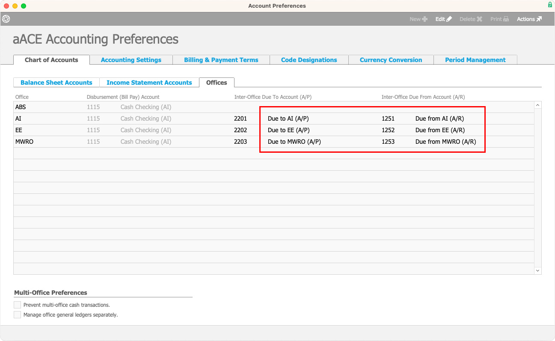Image resolution: width=555 pixels, height=341 pixels.
Task: Click account number 2202
Action: (240, 130)
